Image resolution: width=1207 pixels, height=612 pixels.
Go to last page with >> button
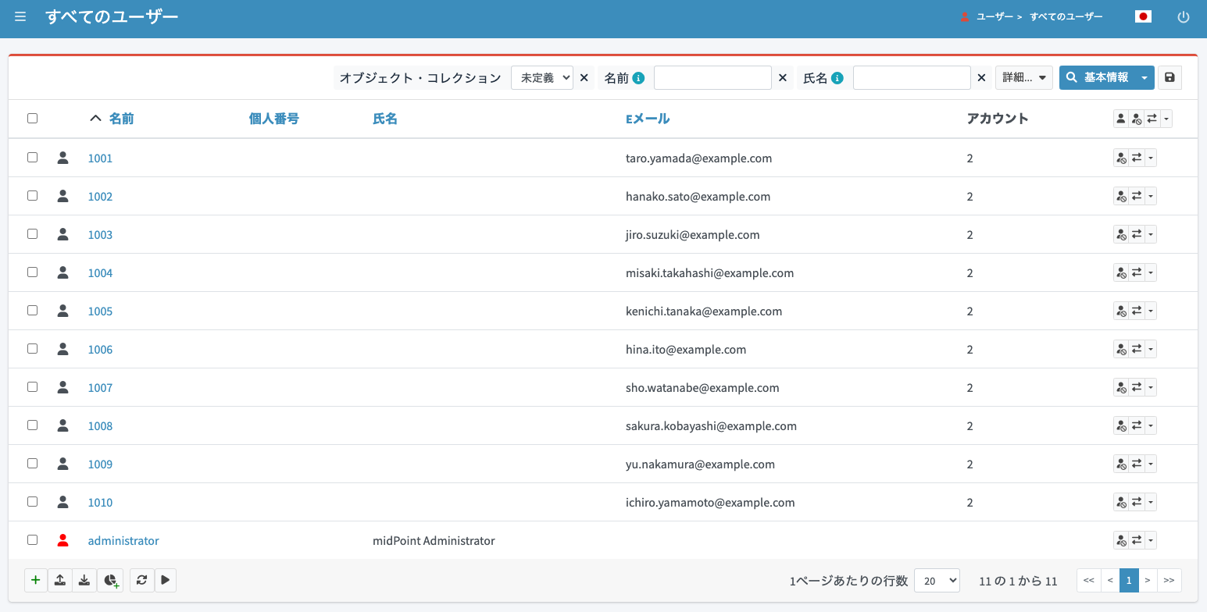tap(1169, 580)
